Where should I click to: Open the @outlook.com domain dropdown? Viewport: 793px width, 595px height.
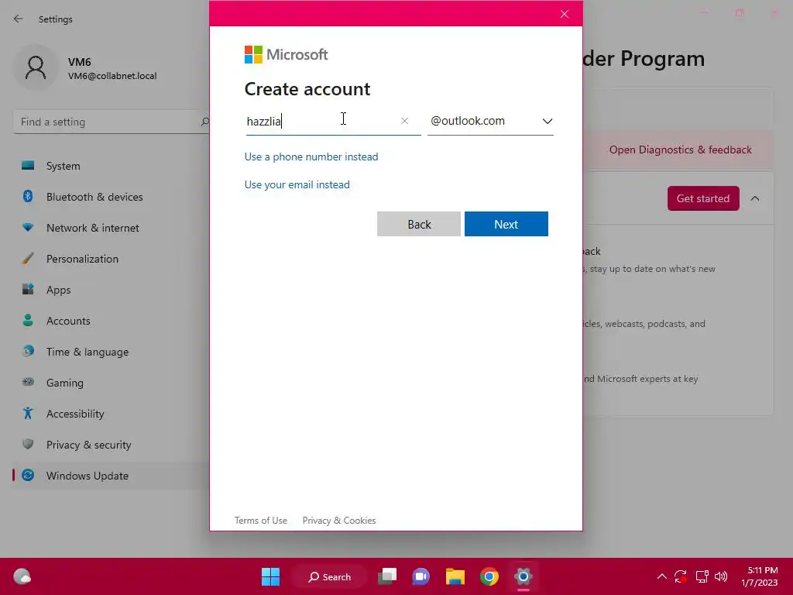pos(490,121)
